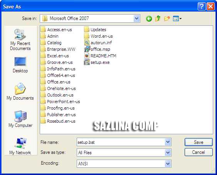Select the Groove.en-us folder icon
217x175 pixels.
point(43,62)
